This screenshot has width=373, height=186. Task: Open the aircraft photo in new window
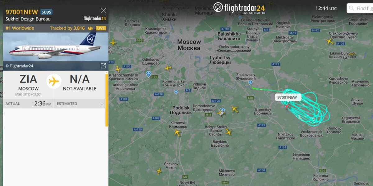[x=103, y=66]
